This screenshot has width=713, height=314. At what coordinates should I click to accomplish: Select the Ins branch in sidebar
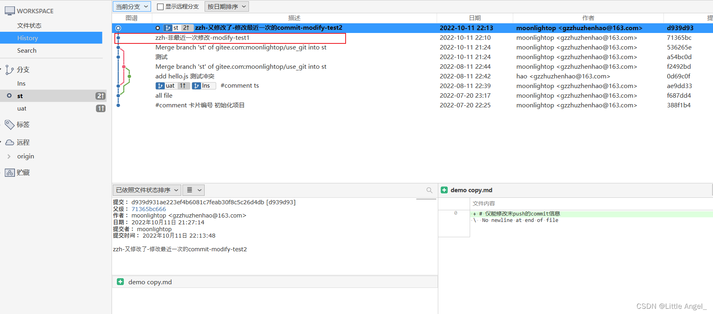coord(21,83)
